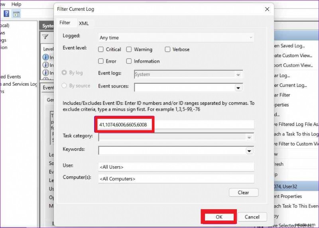Click Cancel in Filter Current Log dialog
The height and width of the screenshot is (228, 319).
pyautogui.click(x=252, y=217)
